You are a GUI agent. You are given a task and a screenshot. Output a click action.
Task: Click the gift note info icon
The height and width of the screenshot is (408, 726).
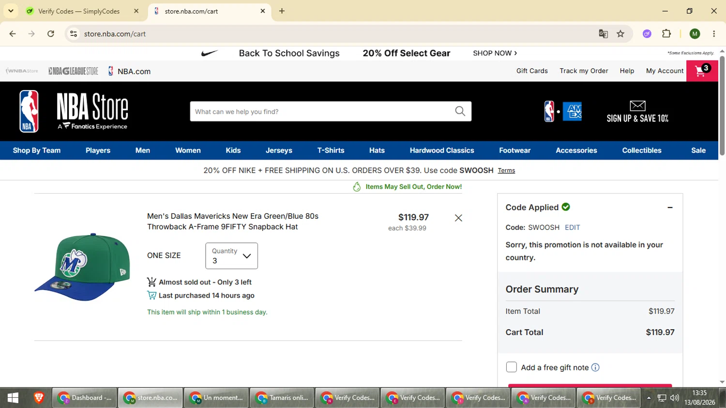pyautogui.click(x=595, y=367)
